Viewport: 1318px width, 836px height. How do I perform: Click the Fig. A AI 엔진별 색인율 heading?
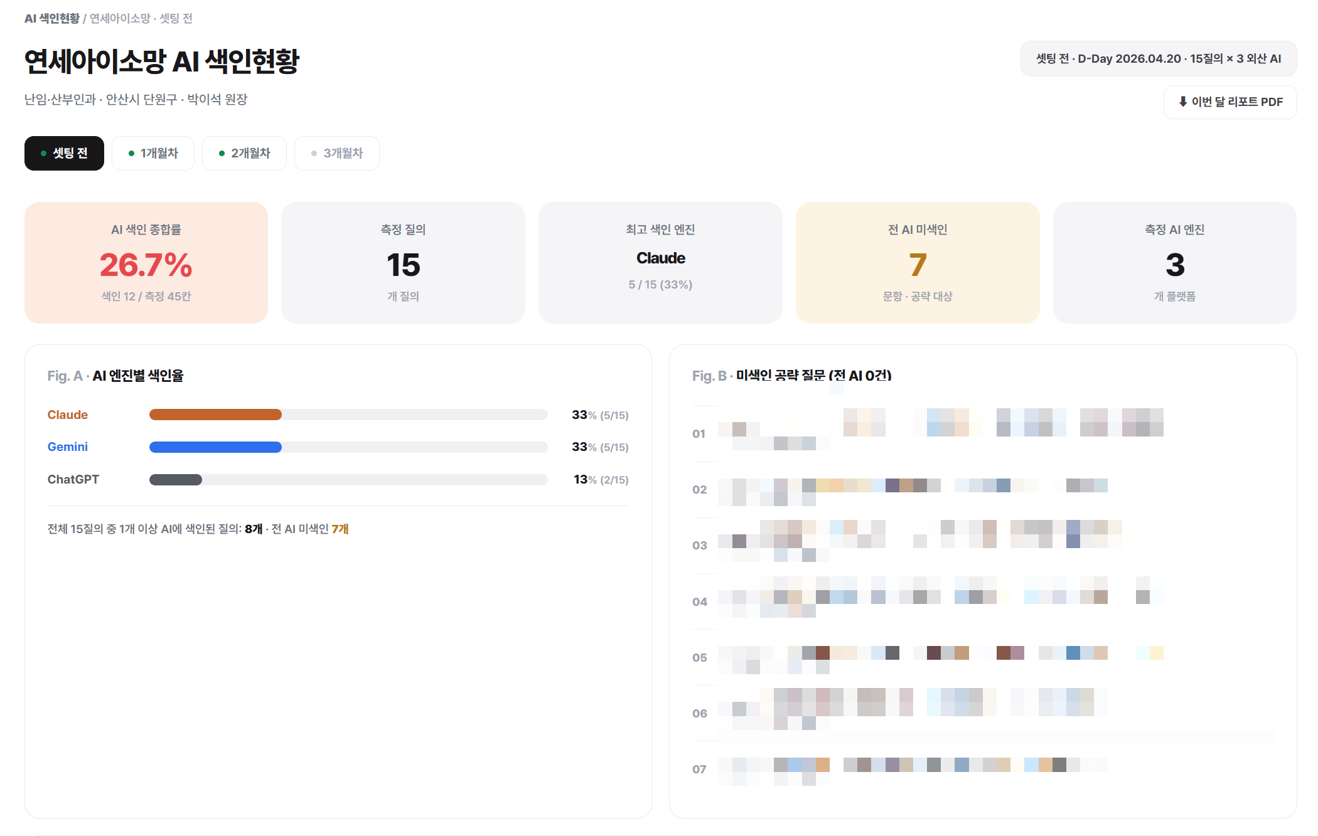pyautogui.click(x=115, y=376)
